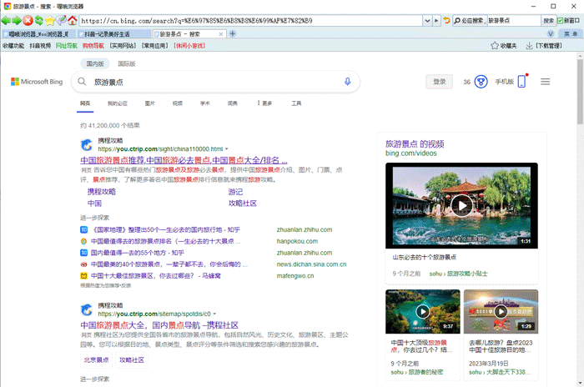
Task: Open the 北京景点 sub-link
Action: coord(96,360)
